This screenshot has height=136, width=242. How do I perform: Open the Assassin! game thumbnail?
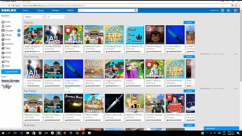click(135, 69)
